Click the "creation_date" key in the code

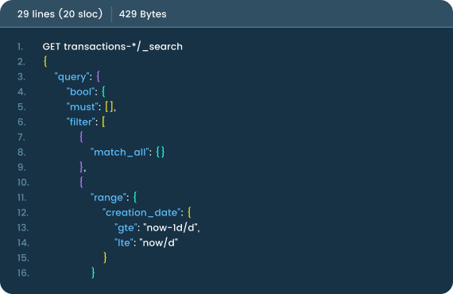(141, 213)
